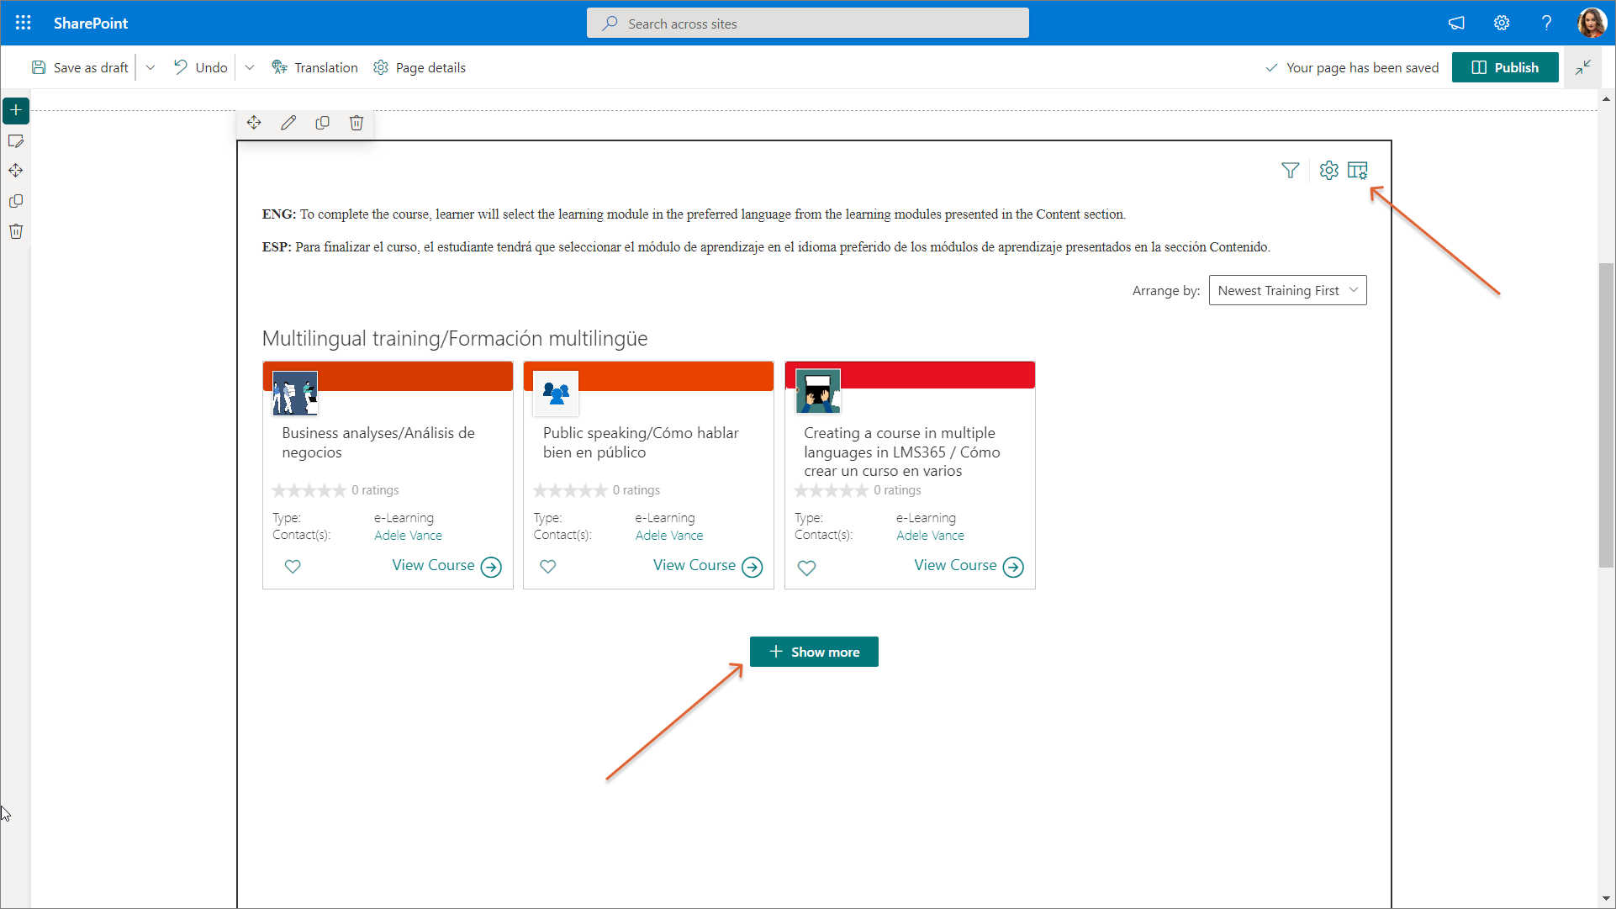Image resolution: width=1616 pixels, height=909 pixels.
Task: Add new section with plus icon
Action: point(16,110)
